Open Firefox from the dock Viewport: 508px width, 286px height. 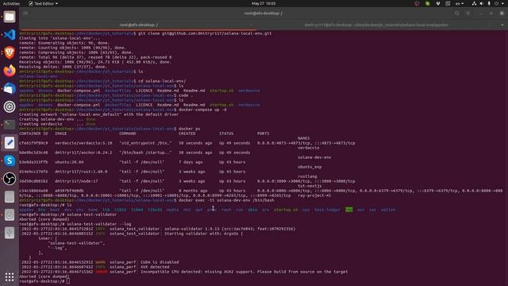coord(10,71)
